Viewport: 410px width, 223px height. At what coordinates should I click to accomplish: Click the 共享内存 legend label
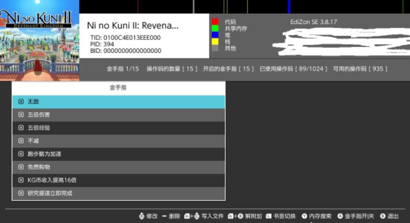(x=236, y=29)
